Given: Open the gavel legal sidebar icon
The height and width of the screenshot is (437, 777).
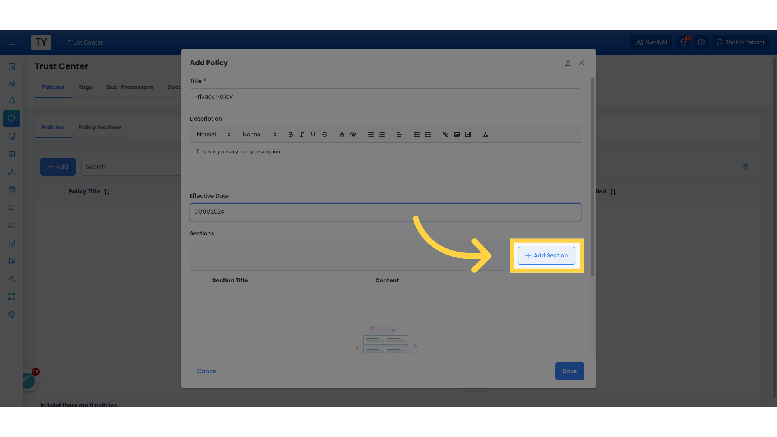Looking at the screenshot, I should (x=12, y=279).
